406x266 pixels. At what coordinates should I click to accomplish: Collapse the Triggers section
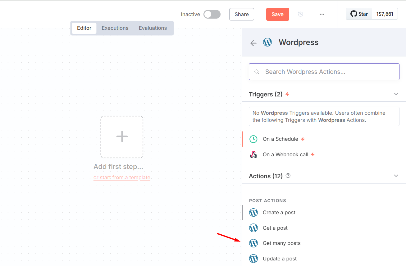pos(396,94)
